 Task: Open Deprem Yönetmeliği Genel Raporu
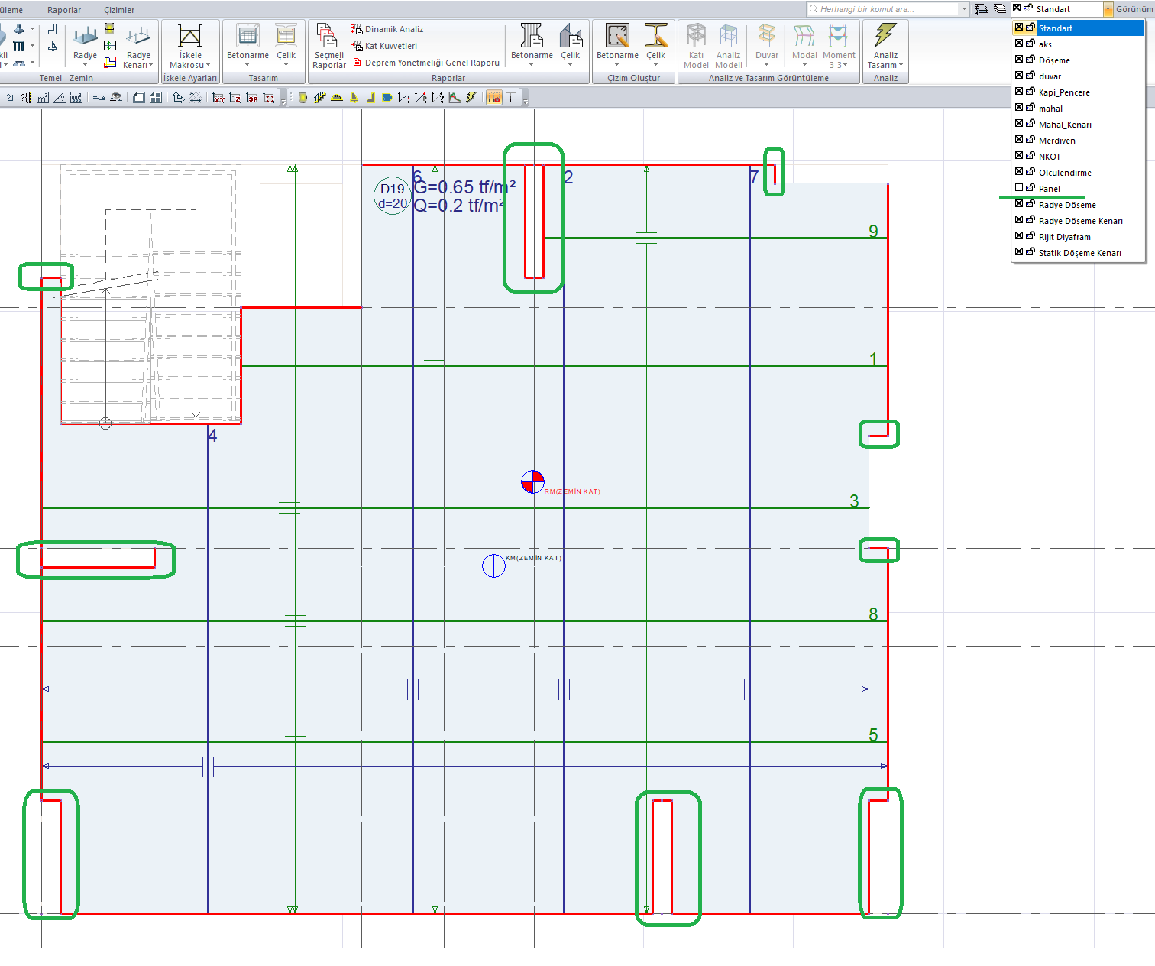tap(426, 63)
